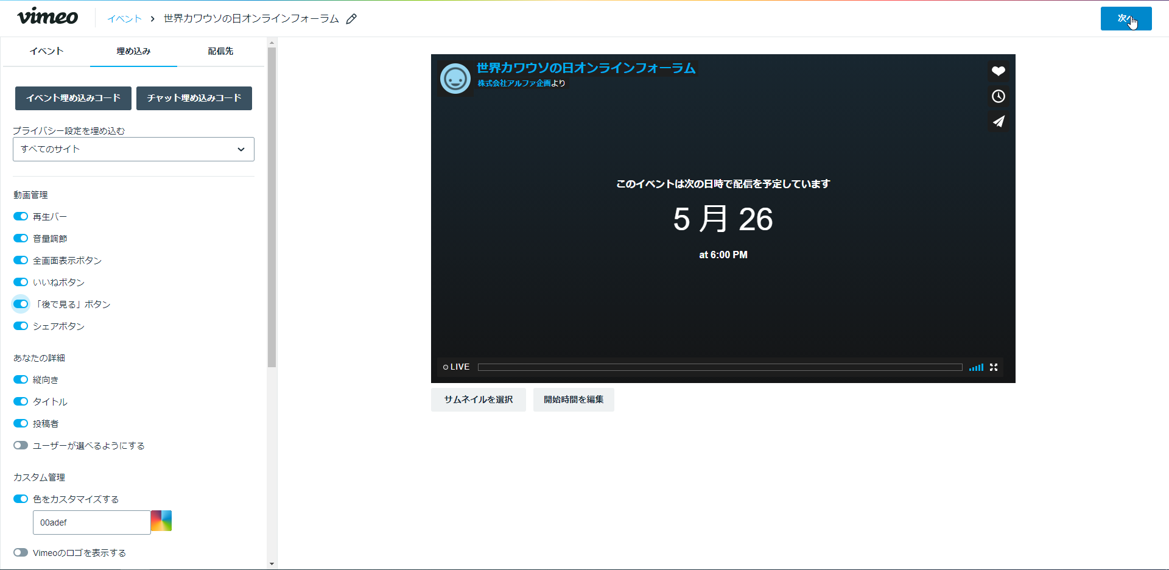Click イベント埋め込みコード button

pos(73,98)
